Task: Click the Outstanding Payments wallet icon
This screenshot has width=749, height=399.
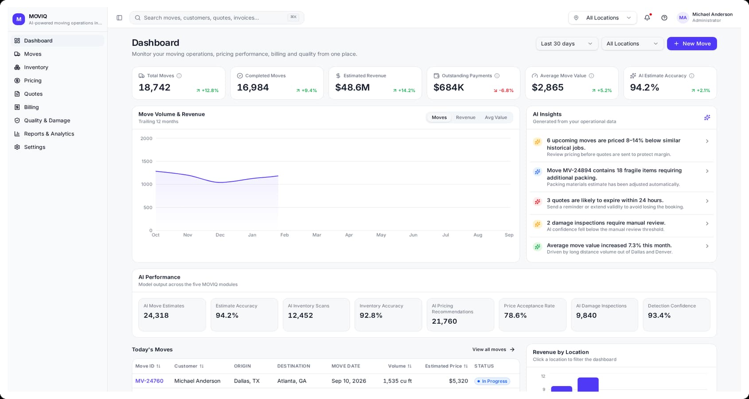Action: [437, 76]
